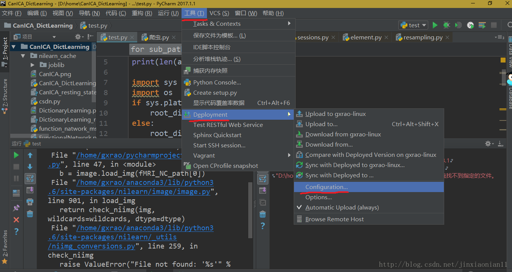The image size is (512, 272).
Task: Collapse Project panel with hide icon
Action: click(91, 37)
